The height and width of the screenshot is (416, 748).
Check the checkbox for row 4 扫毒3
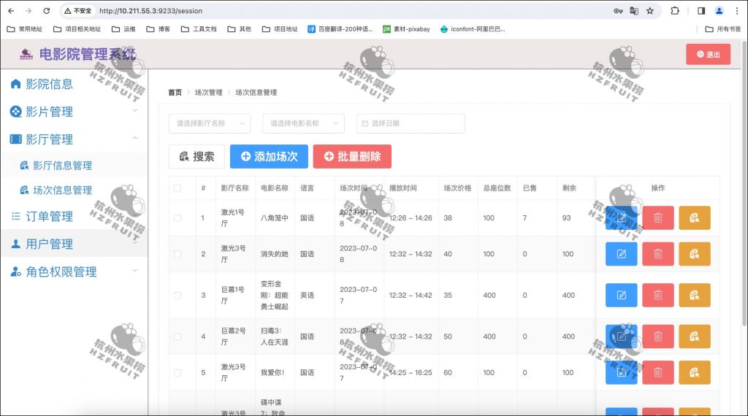[x=178, y=336]
